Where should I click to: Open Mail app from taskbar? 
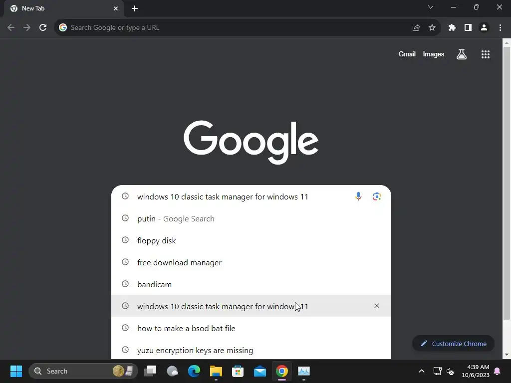coord(259,371)
